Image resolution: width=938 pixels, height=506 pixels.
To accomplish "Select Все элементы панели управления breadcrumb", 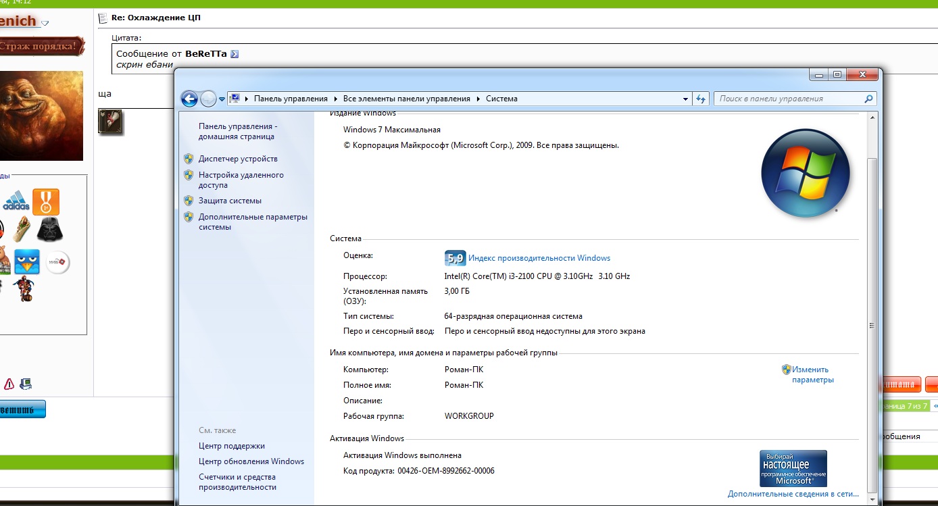I will coord(406,99).
